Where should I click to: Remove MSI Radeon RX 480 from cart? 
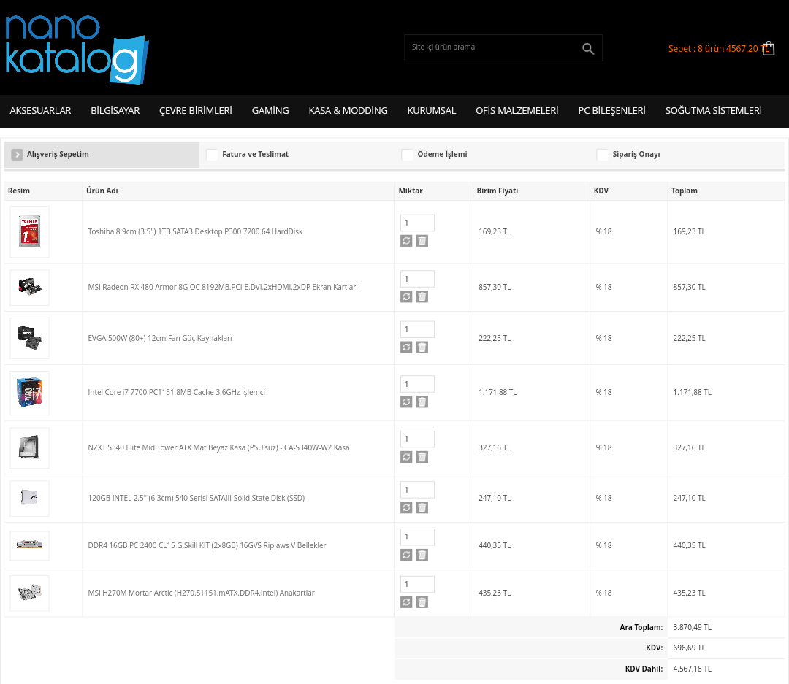(x=422, y=296)
